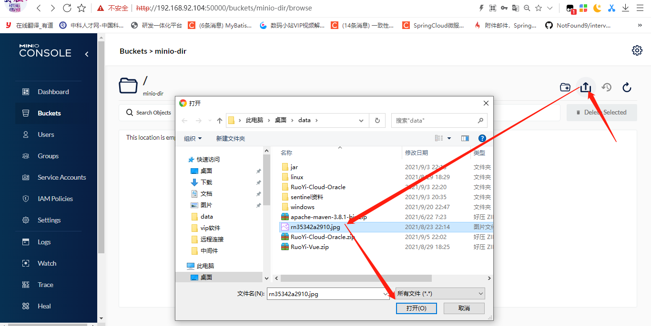Image resolution: width=651 pixels, height=326 pixels.
Task: Reload the browser page
Action: tap(67, 8)
